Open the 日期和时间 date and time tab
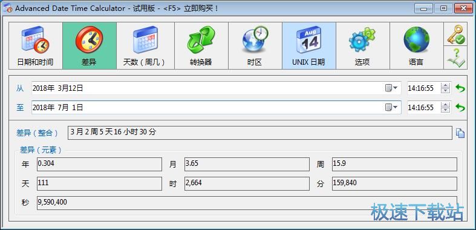 [x=36, y=45]
